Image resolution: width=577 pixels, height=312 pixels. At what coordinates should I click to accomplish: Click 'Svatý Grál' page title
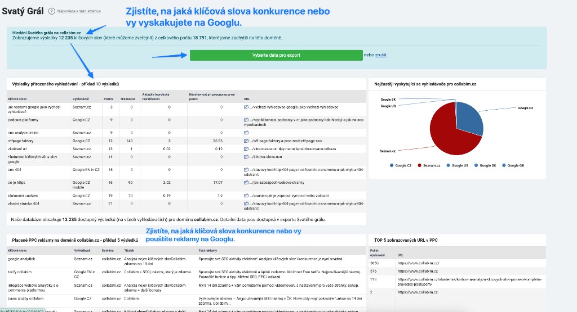point(23,11)
